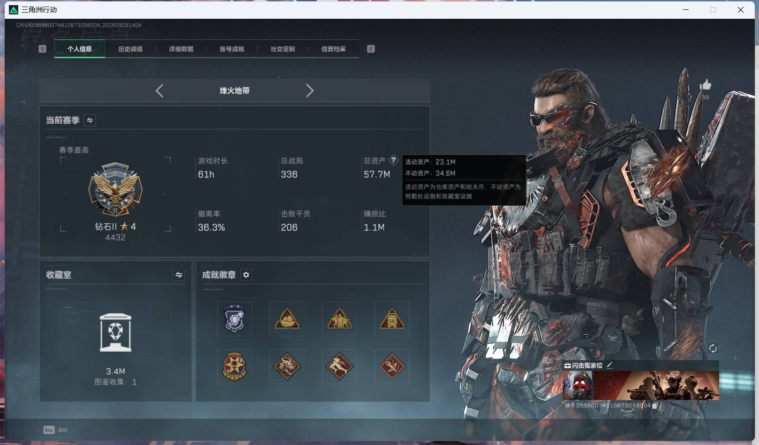The image size is (759, 445).
Task: Click the 总战局 336 value
Action: pyautogui.click(x=289, y=174)
